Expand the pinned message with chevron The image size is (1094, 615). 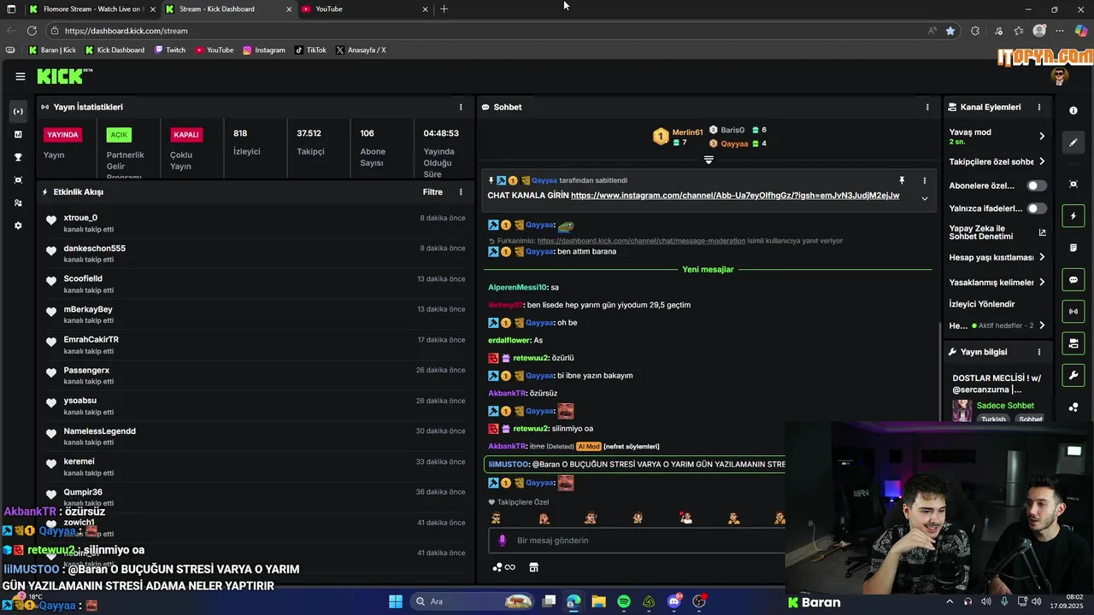(924, 198)
